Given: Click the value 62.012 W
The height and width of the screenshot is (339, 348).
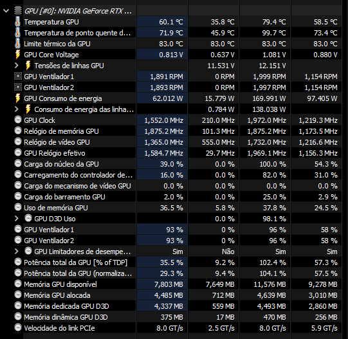Looking at the screenshot, I should point(168,98).
